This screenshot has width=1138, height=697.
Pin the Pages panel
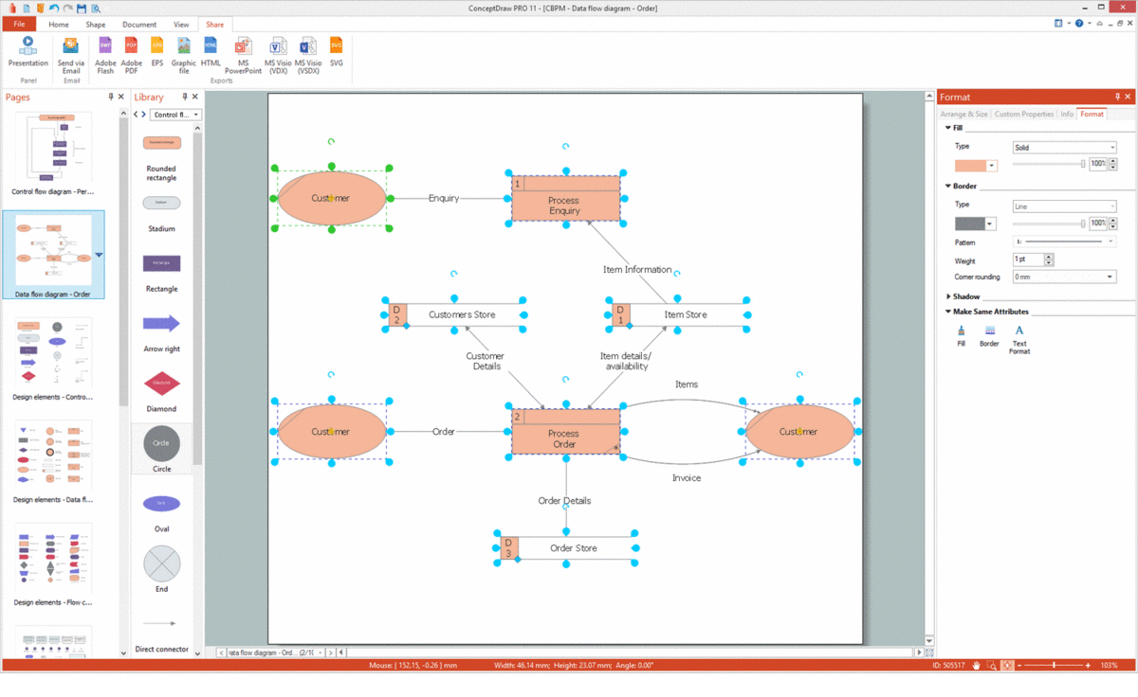111,97
